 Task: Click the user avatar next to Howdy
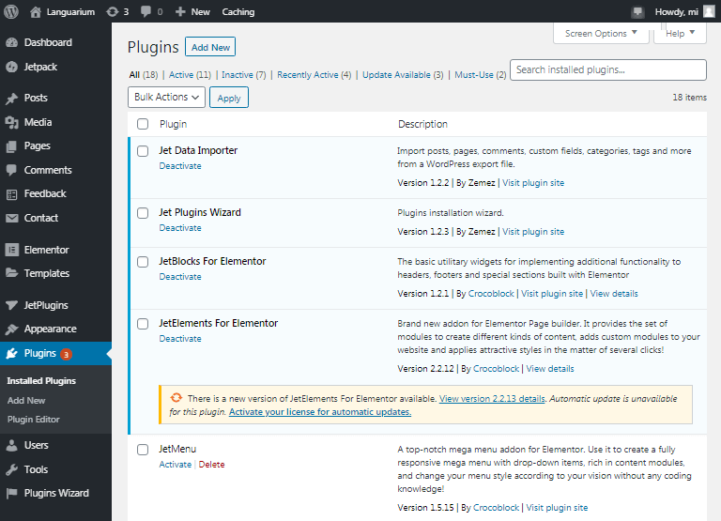[710, 11]
